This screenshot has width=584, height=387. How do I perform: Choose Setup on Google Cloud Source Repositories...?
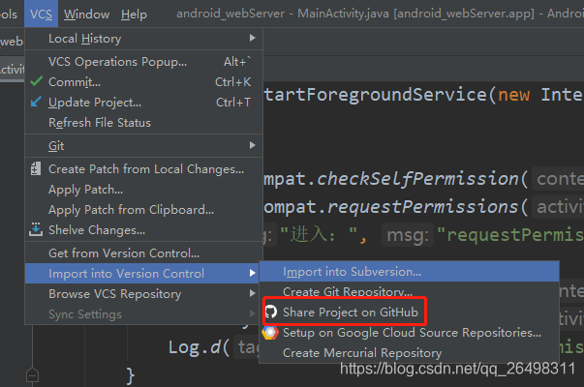(x=410, y=332)
